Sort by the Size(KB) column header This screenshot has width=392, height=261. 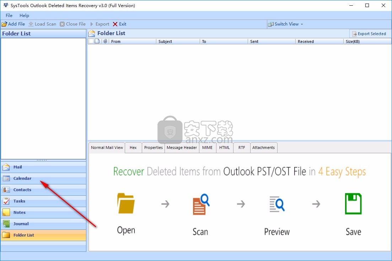367,41
